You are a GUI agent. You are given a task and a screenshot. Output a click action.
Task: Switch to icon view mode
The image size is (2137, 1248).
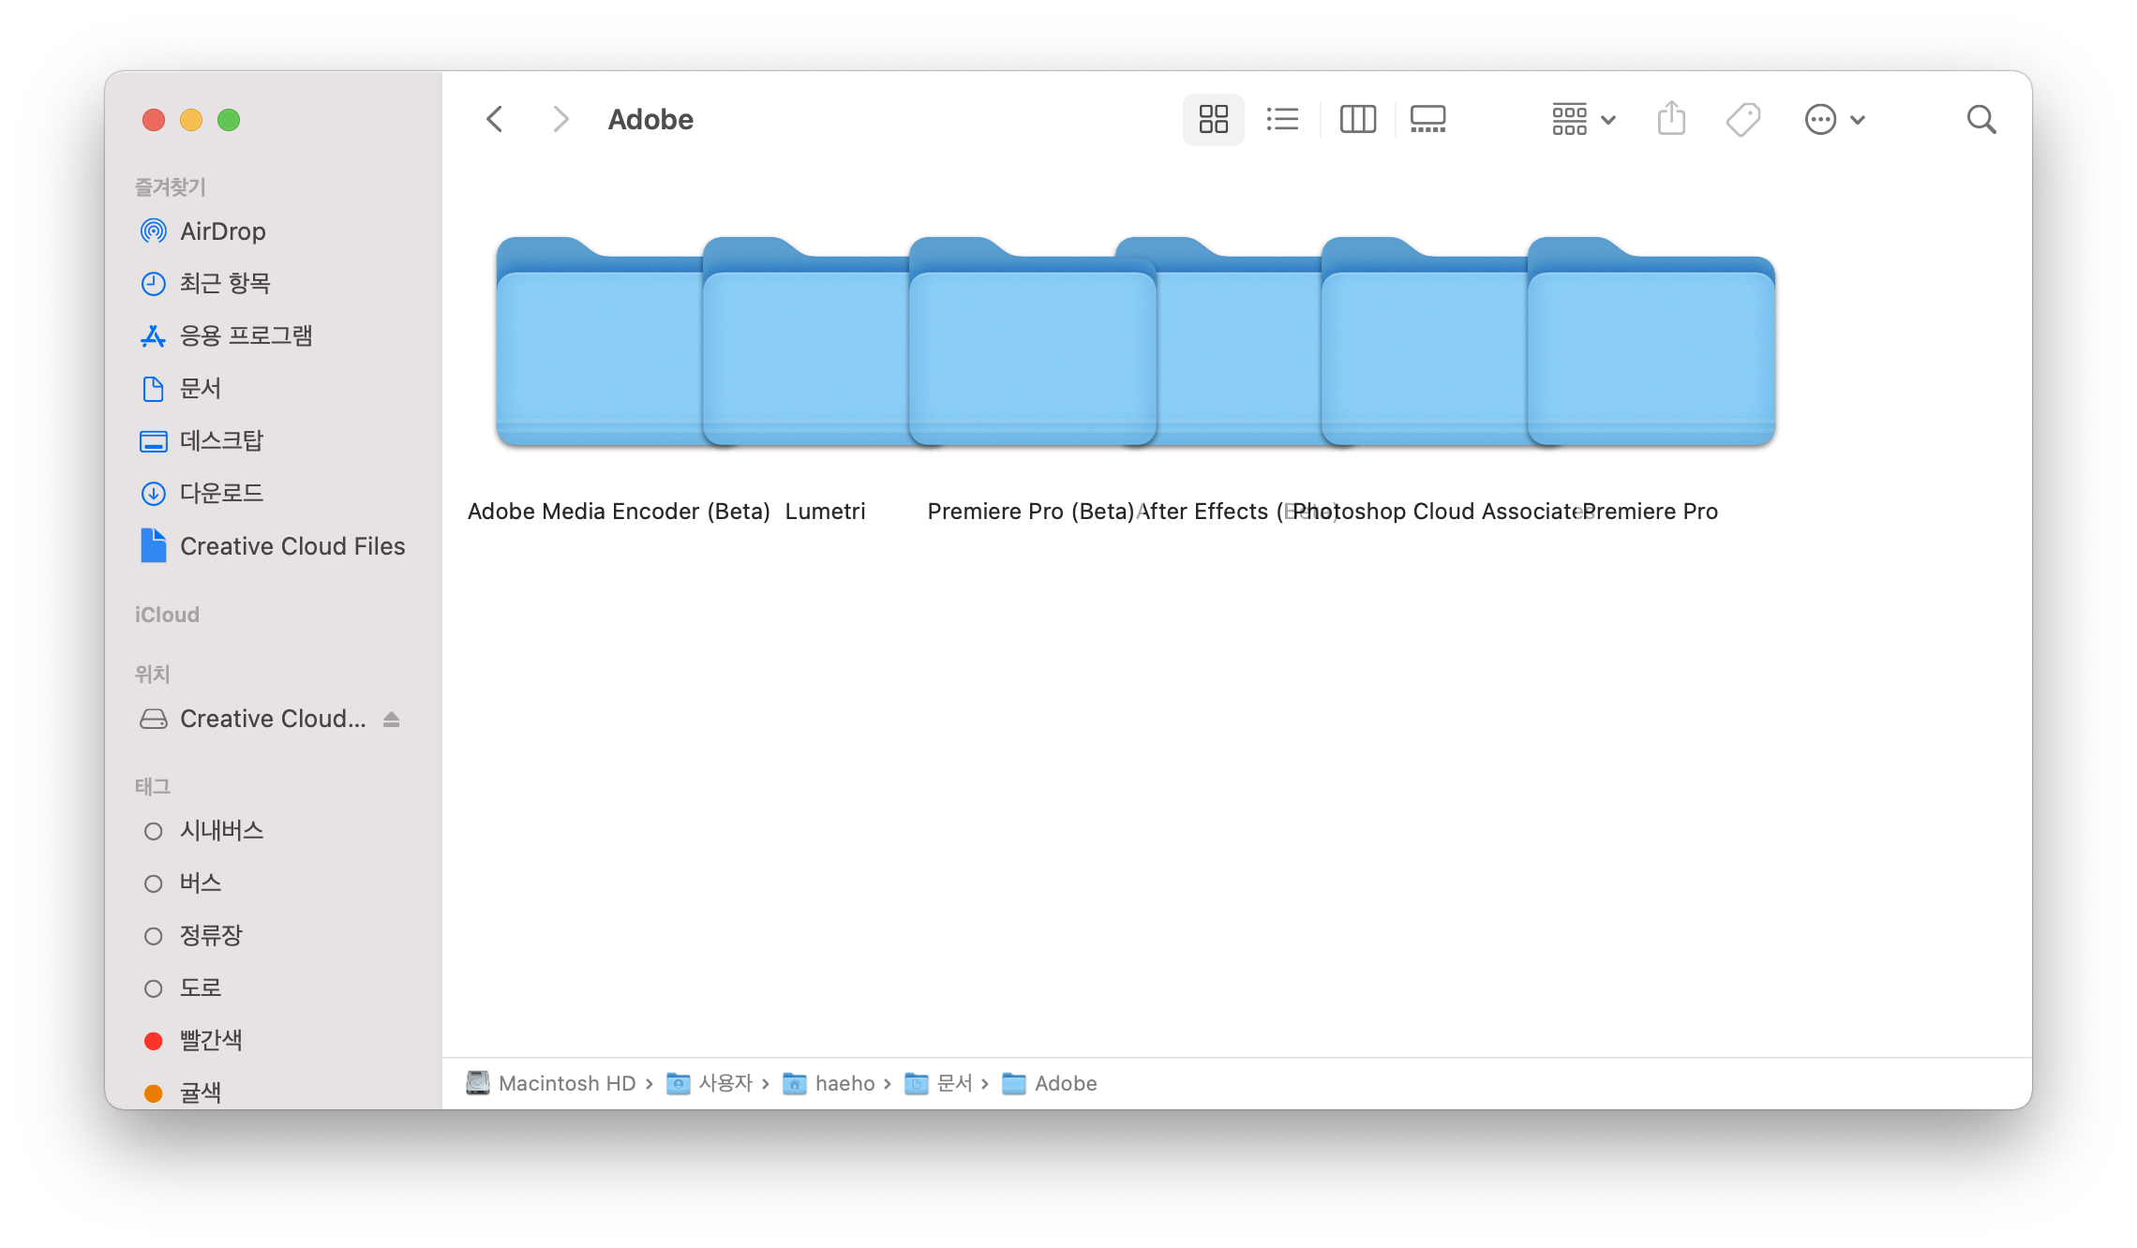[x=1213, y=120]
